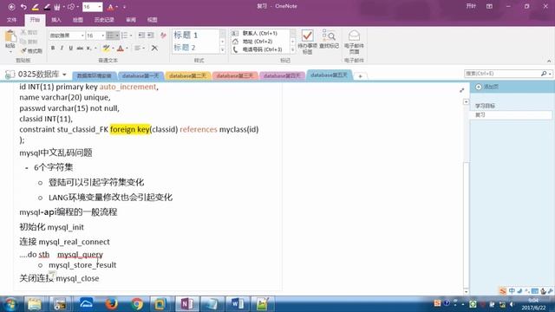555x312 pixels.
Task: Open the Paste options arrow
Action: (10, 52)
